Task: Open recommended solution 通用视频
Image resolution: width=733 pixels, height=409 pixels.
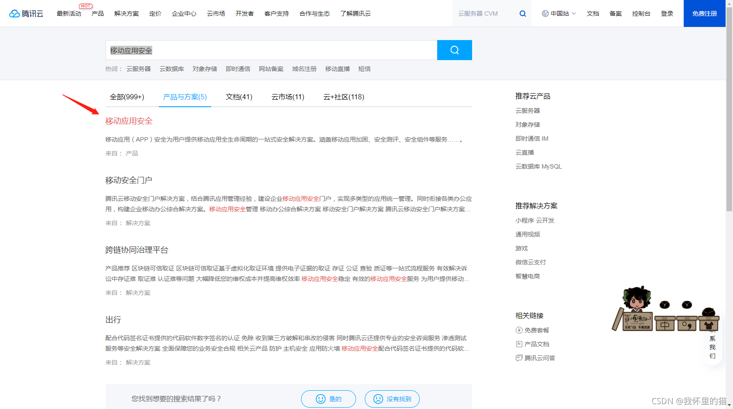Action: [528, 234]
